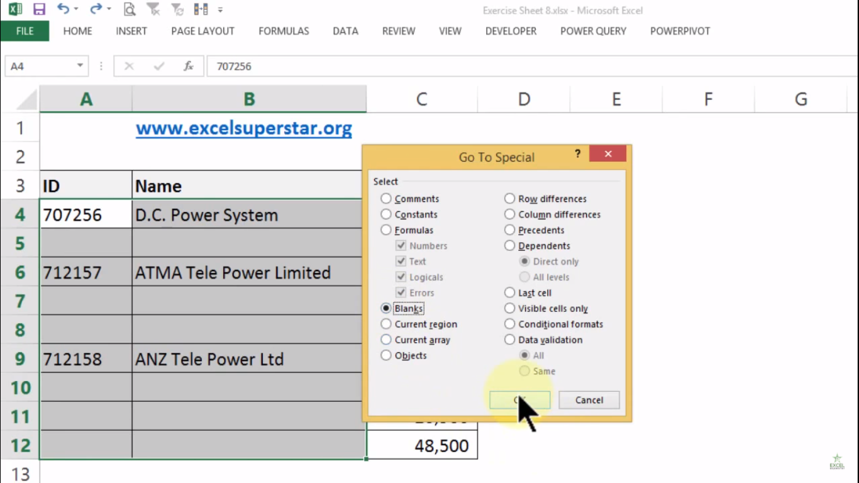Select row 9 header
The height and width of the screenshot is (483, 859).
[x=20, y=359]
